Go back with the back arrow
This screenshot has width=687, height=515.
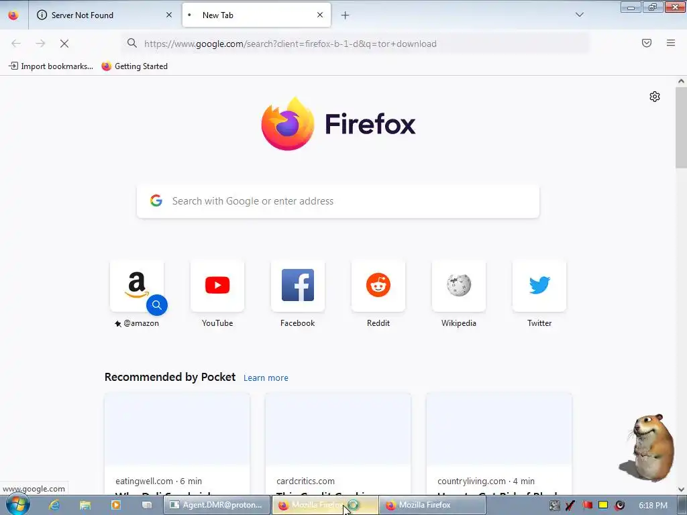[x=16, y=44]
